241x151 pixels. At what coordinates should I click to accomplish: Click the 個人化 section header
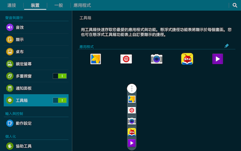11,136
